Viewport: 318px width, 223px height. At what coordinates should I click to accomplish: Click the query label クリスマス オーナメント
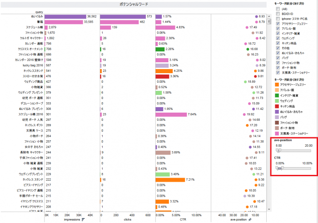(30, 49)
